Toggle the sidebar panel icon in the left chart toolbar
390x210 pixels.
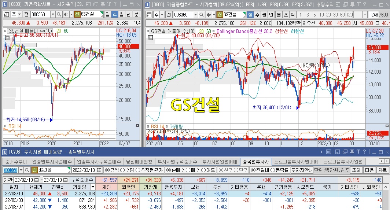(x=7, y=14)
